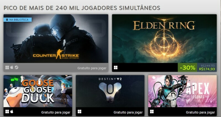The image size is (221, 117).
Task: Click Apple icon under Counter-Strike banner
Action: (x=12, y=67)
